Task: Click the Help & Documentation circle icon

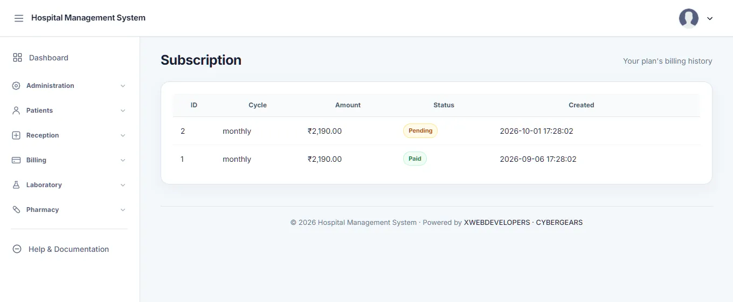Action: click(17, 249)
